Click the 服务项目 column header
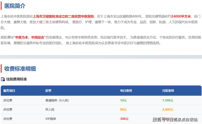This screenshot has height=124, width=202. [9, 91]
